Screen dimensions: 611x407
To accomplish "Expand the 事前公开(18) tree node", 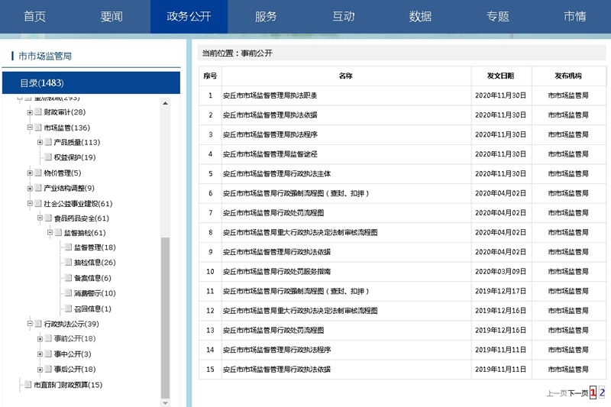I will [x=40, y=339].
